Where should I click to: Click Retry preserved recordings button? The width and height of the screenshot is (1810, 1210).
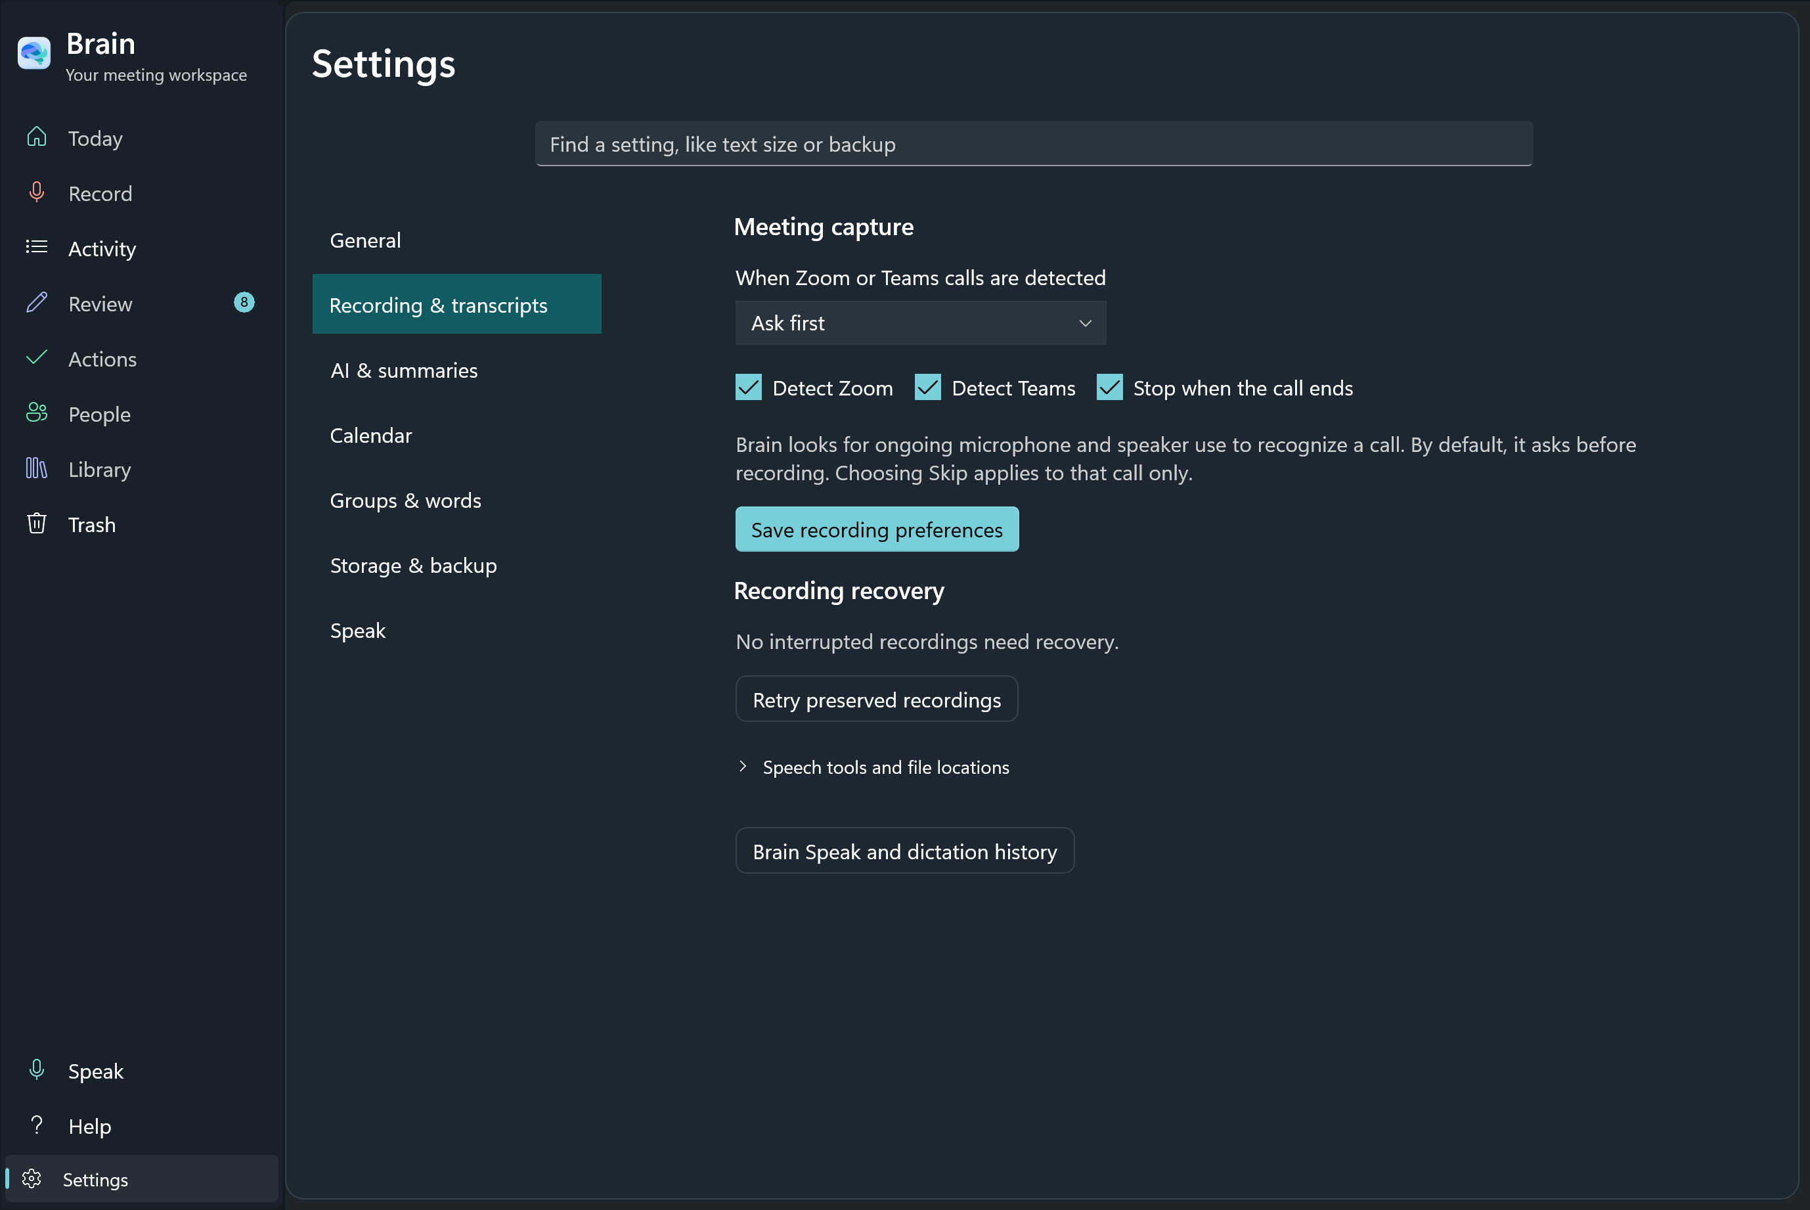tap(877, 699)
